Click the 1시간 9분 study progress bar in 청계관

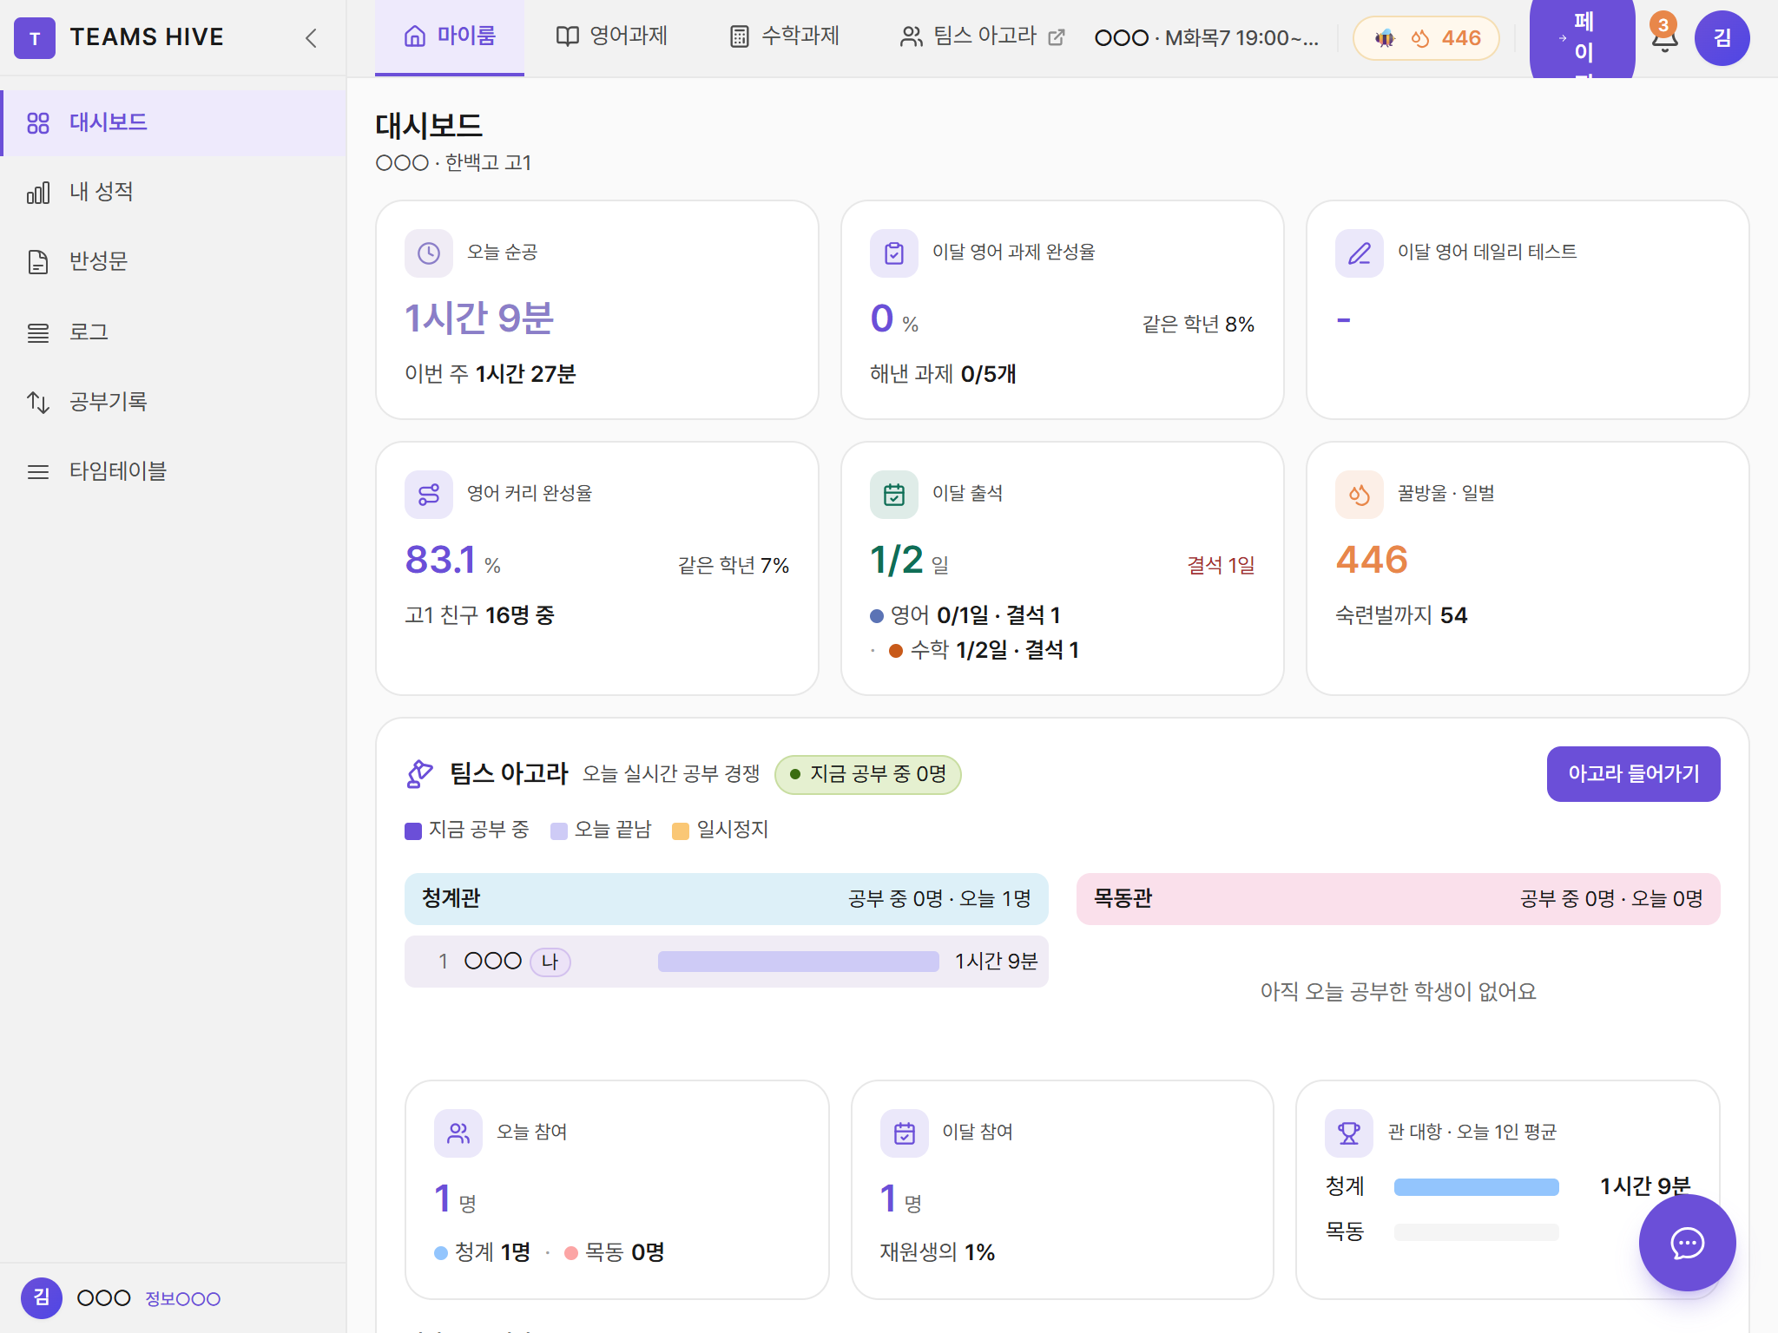[x=799, y=962]
